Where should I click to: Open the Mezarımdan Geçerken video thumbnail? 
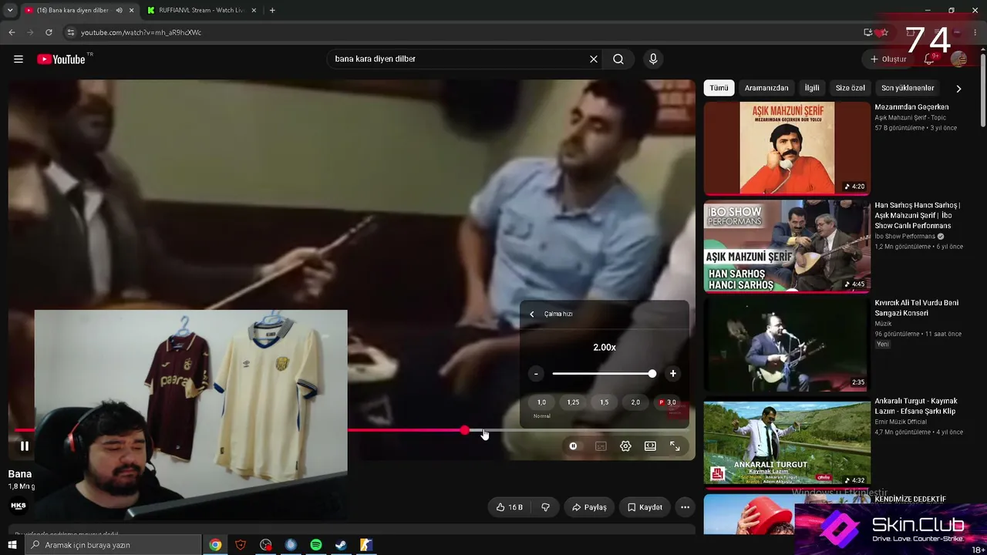click(787, 148)
